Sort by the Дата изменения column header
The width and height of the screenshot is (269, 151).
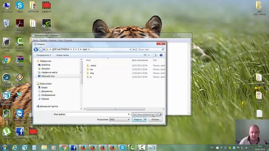click(140, 60)
